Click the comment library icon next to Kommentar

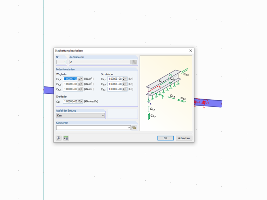[134, 128]
